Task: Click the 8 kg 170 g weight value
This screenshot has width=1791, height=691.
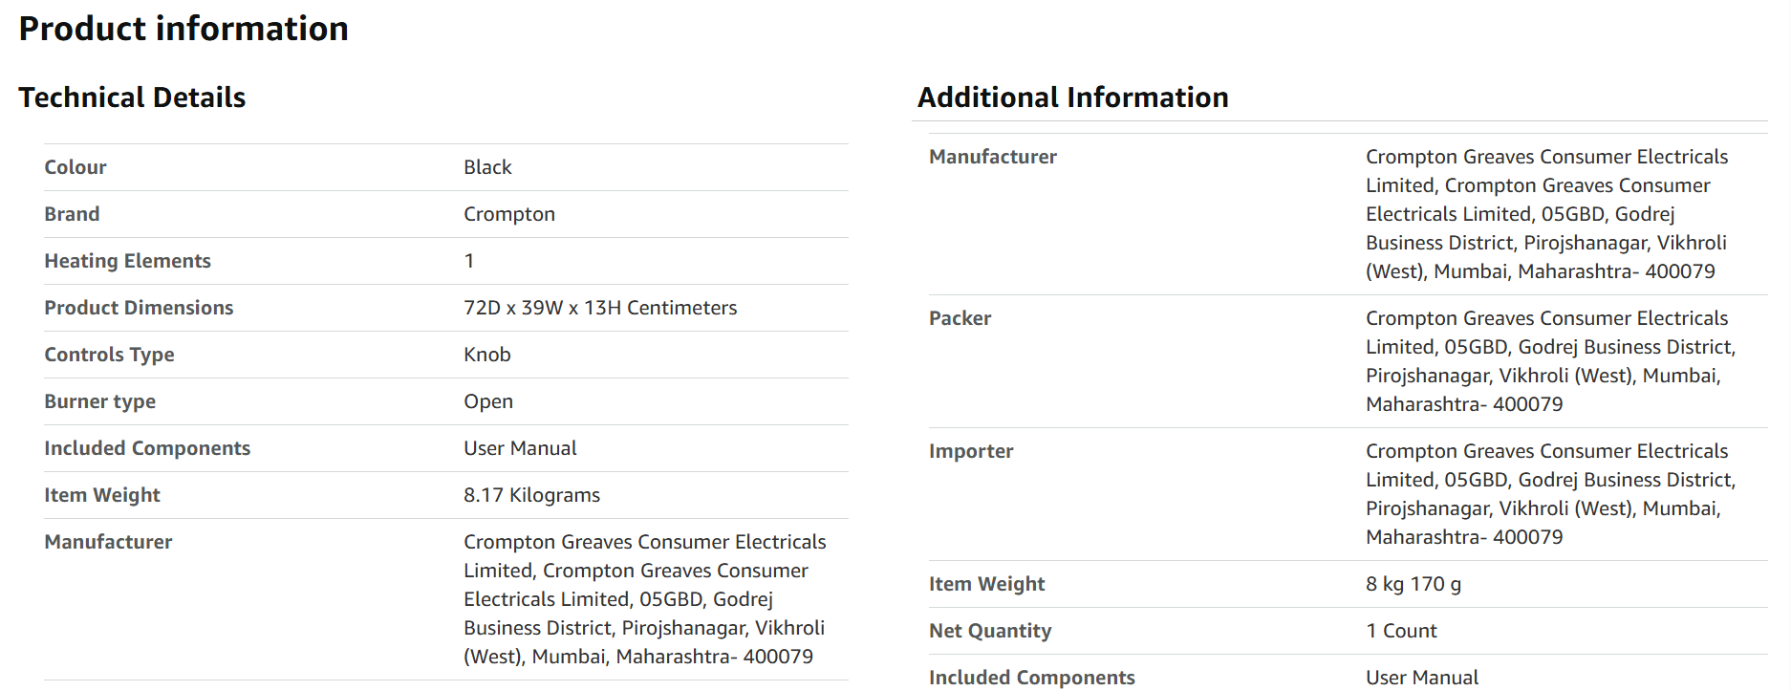Action: (1413, 584)
